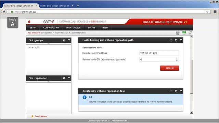Click the Node A badge
The width and height of the screenshot is (219, 123).
tap(13, 22)
